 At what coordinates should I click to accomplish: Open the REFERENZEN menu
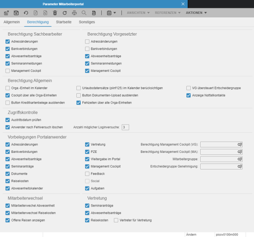point(168,13)
